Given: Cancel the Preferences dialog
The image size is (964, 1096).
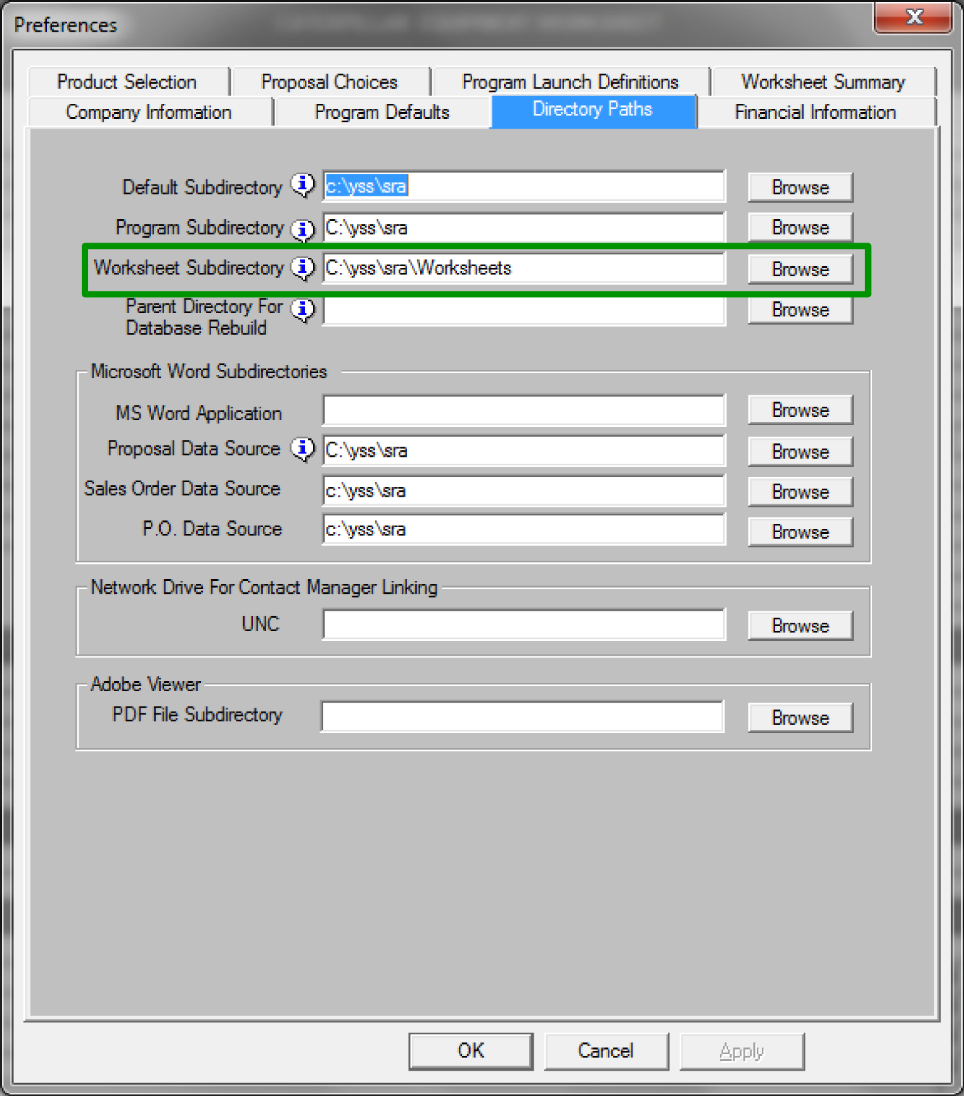Looking at the screenshot, I should [x=605, y=1051].
